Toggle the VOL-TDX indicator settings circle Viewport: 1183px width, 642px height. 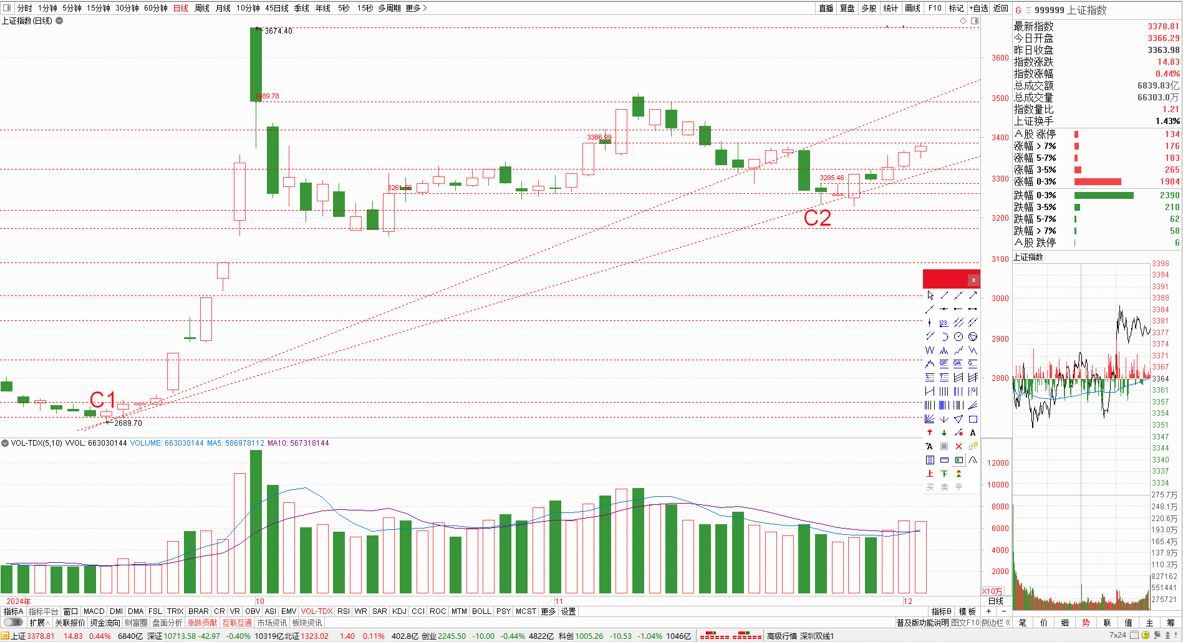(x=5, y=443)
